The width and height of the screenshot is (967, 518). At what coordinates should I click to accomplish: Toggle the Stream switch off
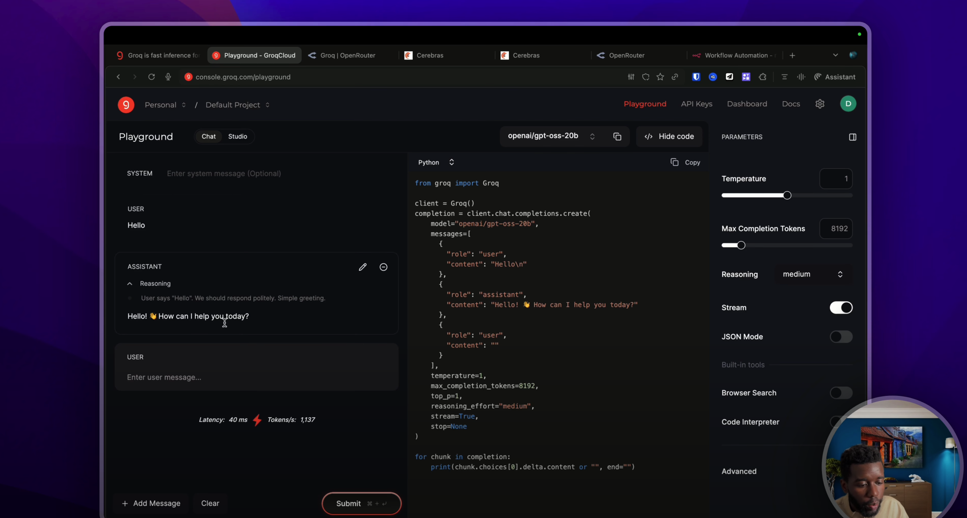tap(841, 308)
